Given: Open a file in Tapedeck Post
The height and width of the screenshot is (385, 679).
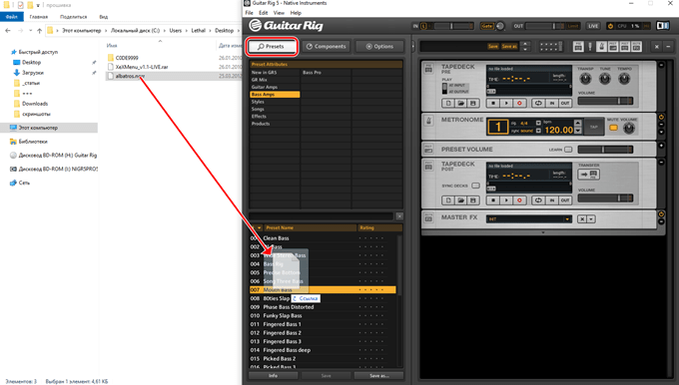Looking at the screenshot, I should tap(460, 200).
